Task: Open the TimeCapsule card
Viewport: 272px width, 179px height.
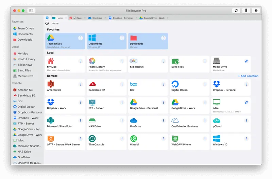Action: 106,142
